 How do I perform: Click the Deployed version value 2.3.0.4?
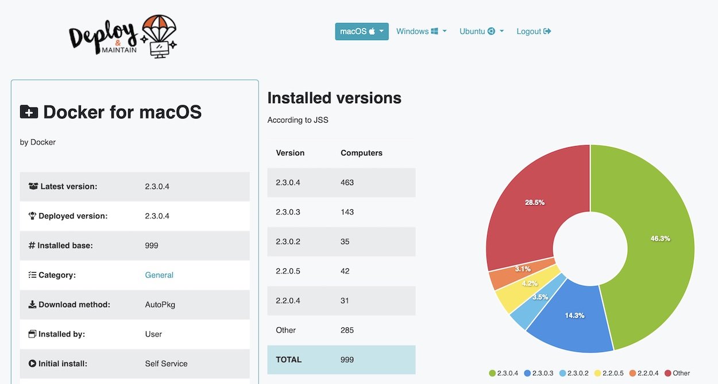coord(157,216)
